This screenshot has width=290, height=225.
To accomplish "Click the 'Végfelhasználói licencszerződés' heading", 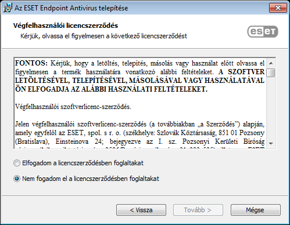I will [x=66, y=26].
